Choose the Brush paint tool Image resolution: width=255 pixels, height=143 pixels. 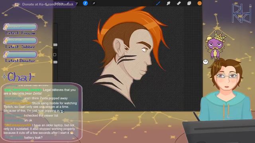(158, 3)
